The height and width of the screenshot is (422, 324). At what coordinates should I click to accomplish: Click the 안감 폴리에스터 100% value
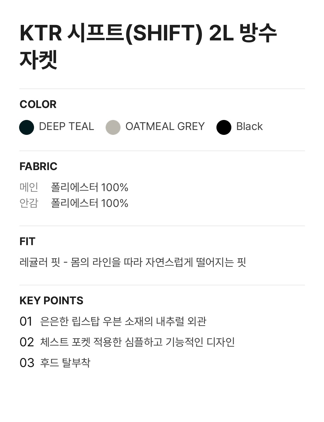pyautogui.click(x=89, y=203)
